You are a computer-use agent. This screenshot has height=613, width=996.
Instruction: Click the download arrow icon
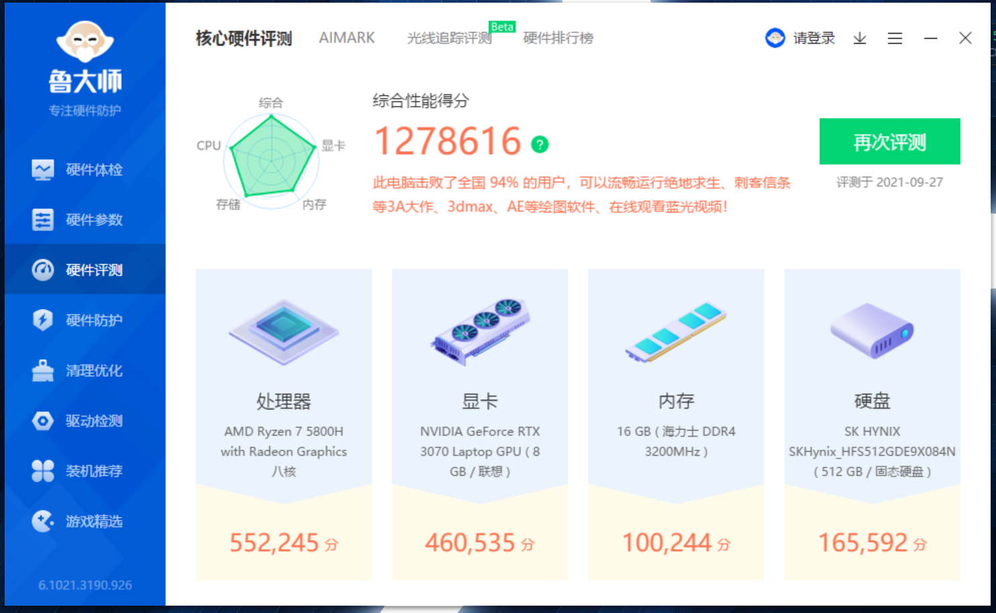coord(860,38)
